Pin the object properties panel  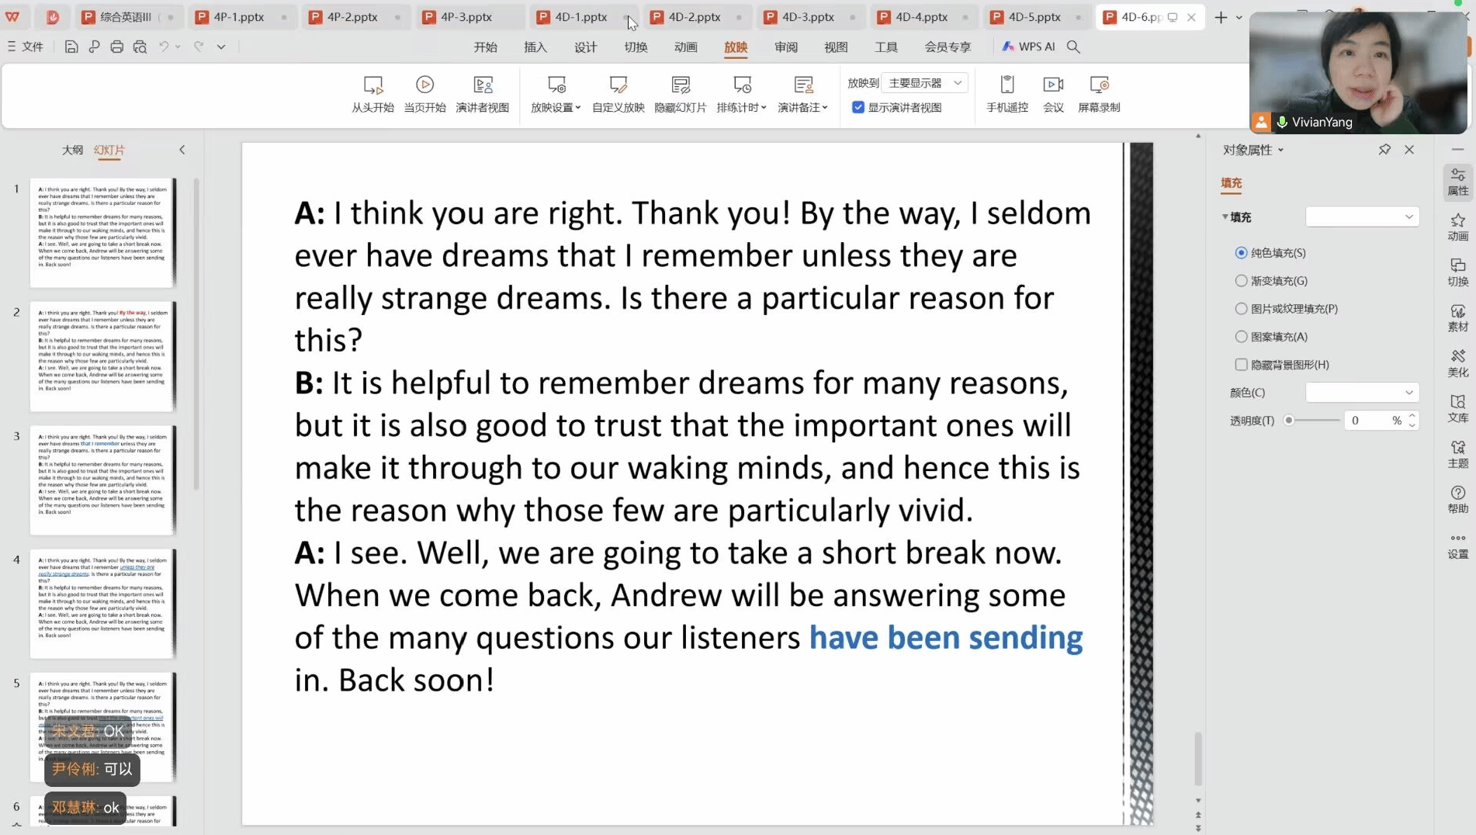tap(1384, 150)
